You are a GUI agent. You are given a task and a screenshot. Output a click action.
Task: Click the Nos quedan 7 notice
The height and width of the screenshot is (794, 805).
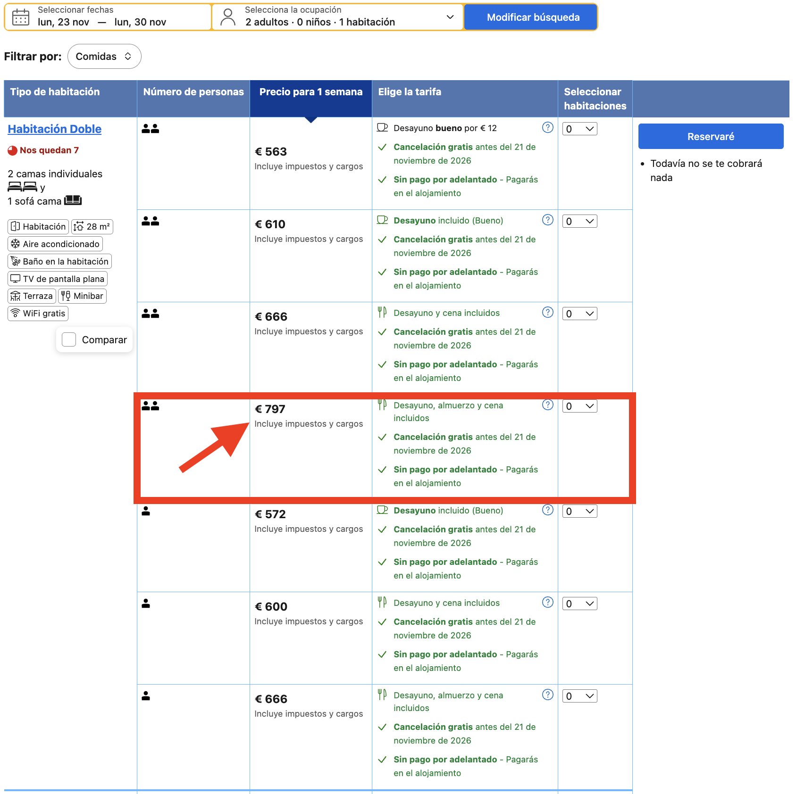pyautogui.click(x=43, y=150)
